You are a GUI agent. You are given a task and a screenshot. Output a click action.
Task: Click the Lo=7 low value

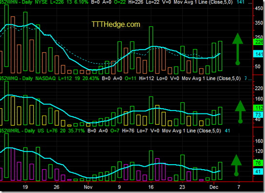(x=142, y=131)
